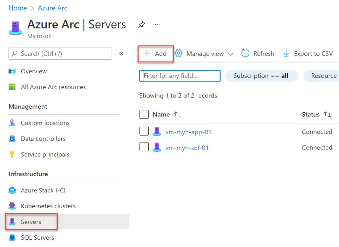This screenshot has height=247, width=339.
Task: Click the Refresh icon in toolbar
Action: pyautogui.click(x=245, y=54)
